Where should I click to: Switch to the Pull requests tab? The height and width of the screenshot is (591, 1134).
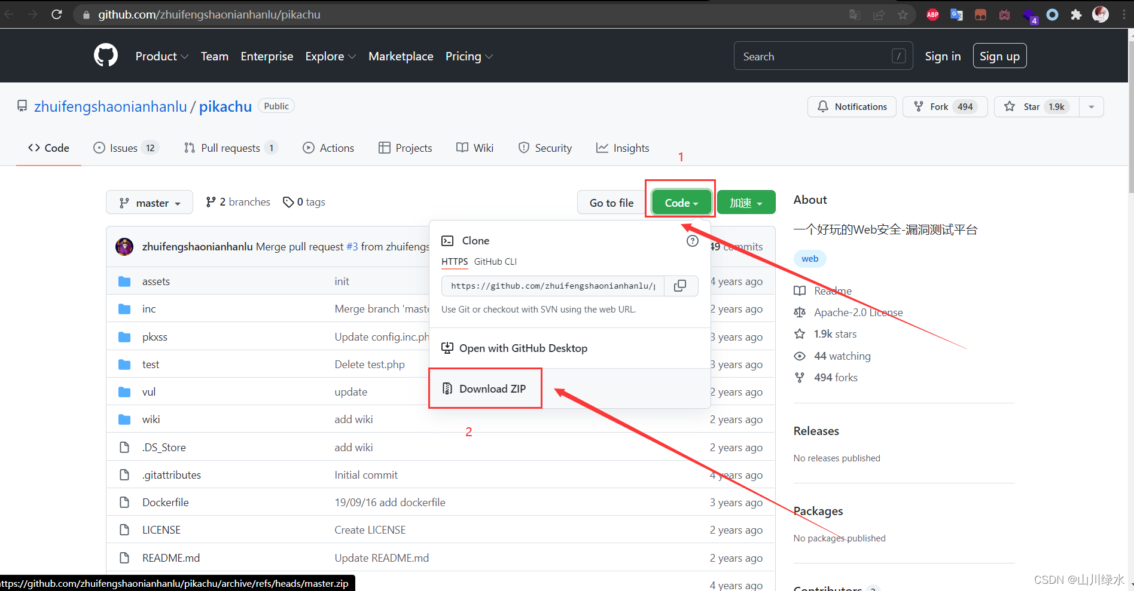230,148
